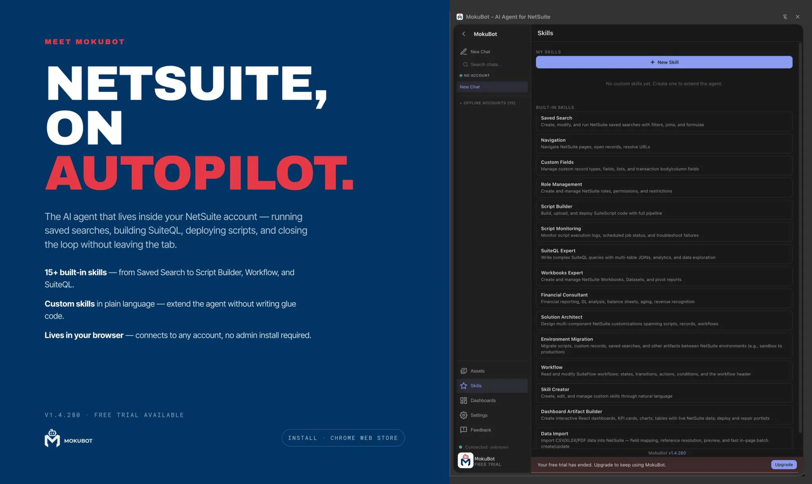Viewport: 812px width, 484px height.
Task: Click the MokuBot avatar at sidebar bottom
Action: [x=465, y=461]
